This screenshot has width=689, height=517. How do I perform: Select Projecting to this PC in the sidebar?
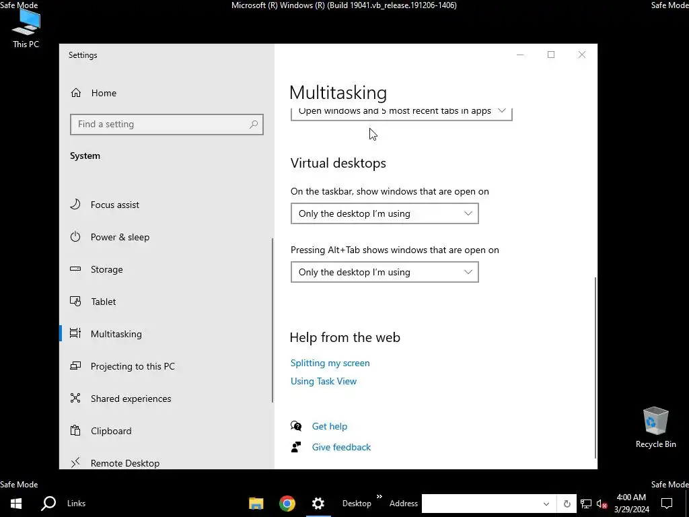(167, 366)
